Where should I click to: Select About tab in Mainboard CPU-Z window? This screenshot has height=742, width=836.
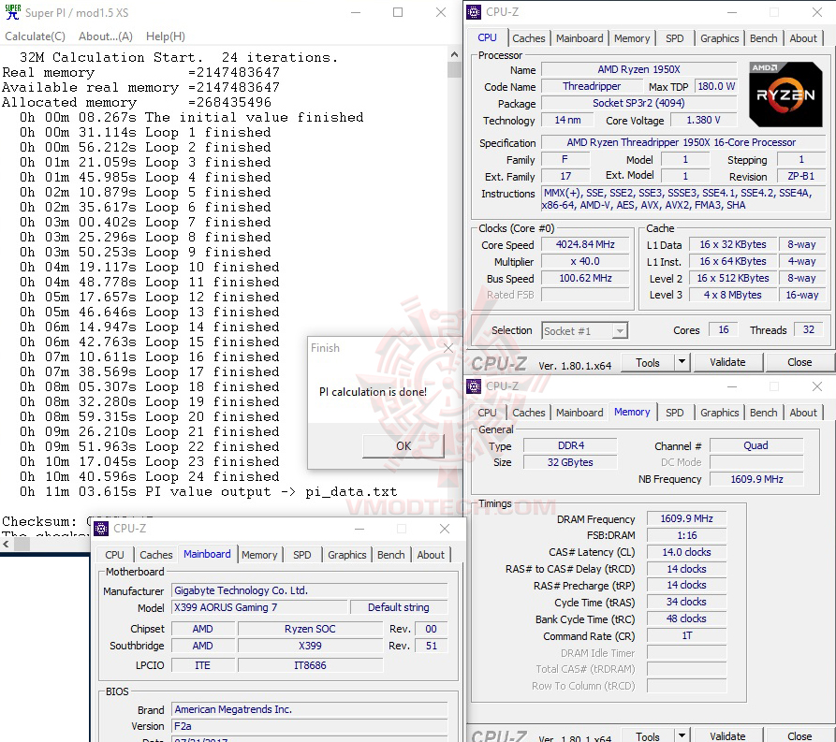(x=431, y=555)
